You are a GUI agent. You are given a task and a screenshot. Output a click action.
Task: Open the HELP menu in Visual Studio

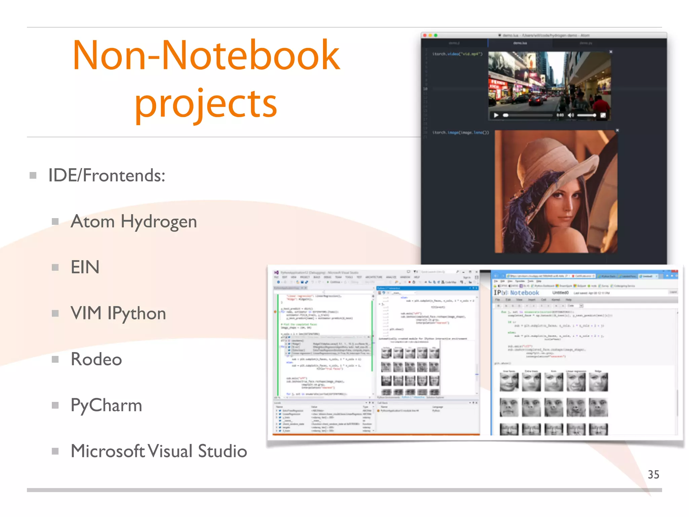[416, 277]
